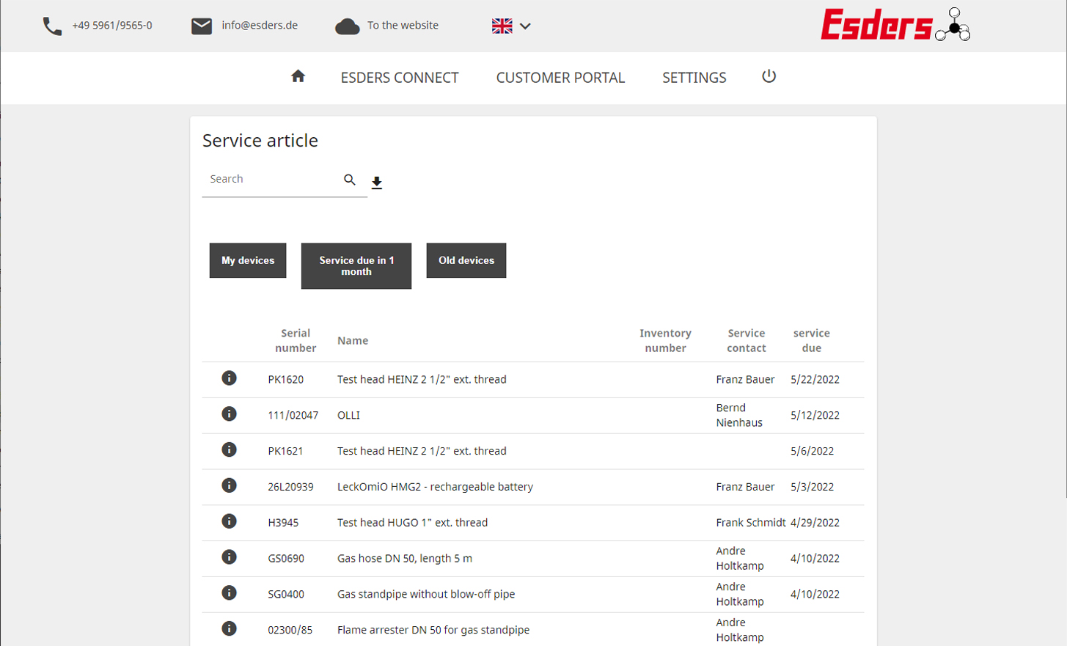Click service due date 5/3/2022
Image resolution: width=1067 pixels, height=646 pixels.
point(813,487)
